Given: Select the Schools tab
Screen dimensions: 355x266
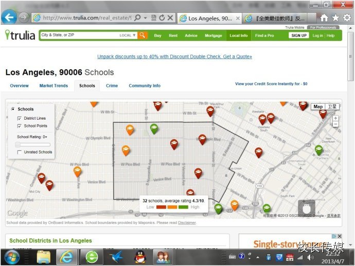Looking at the screenshot, I should [x=87, y=86].
